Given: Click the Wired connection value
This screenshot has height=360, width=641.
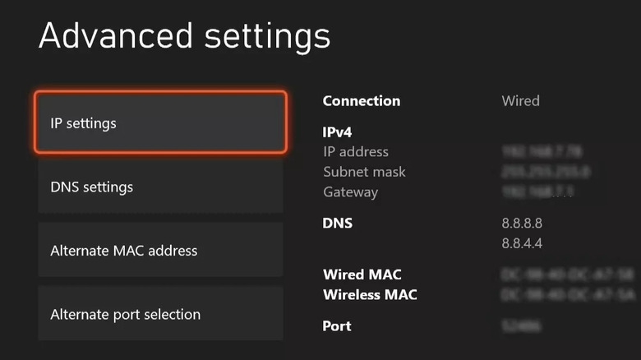Looking at the screenshot, I should coord(520,101).
